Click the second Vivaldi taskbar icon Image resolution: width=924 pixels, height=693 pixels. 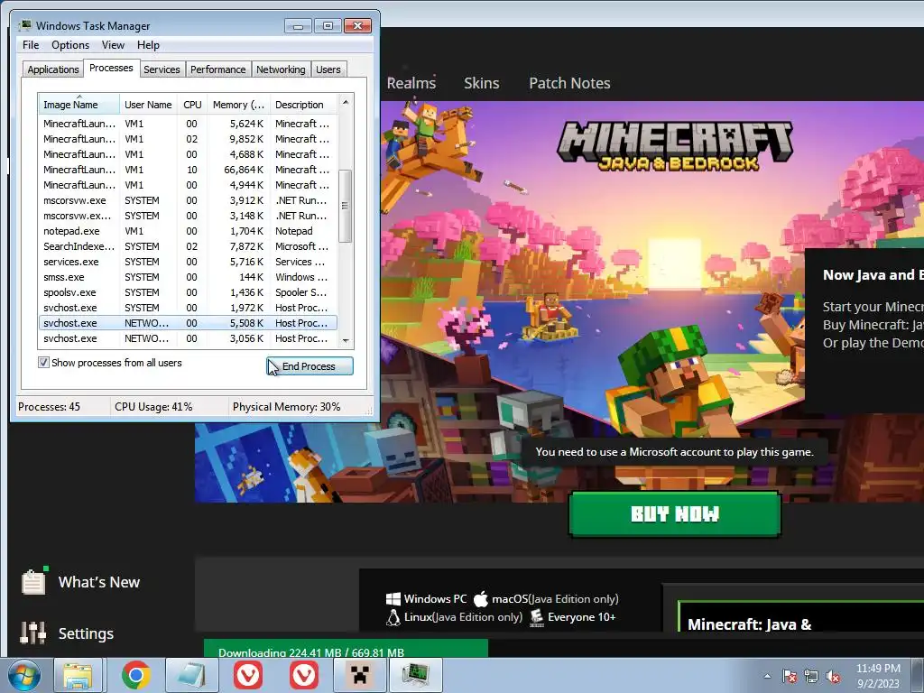[303, 676]
